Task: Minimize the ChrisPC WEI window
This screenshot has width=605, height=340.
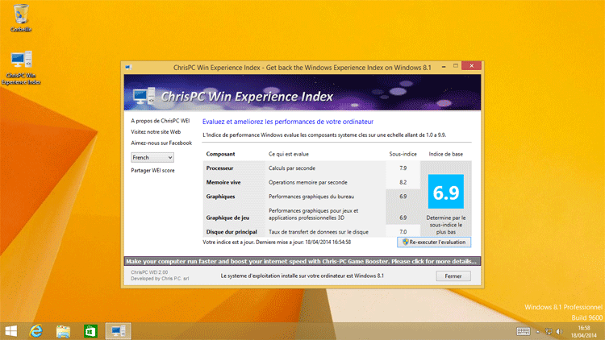Action: [x=444, y=67]
